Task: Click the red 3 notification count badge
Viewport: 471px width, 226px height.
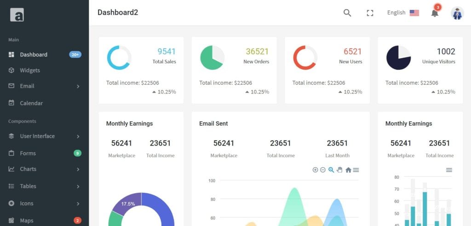Action: (x=438, y=7)
